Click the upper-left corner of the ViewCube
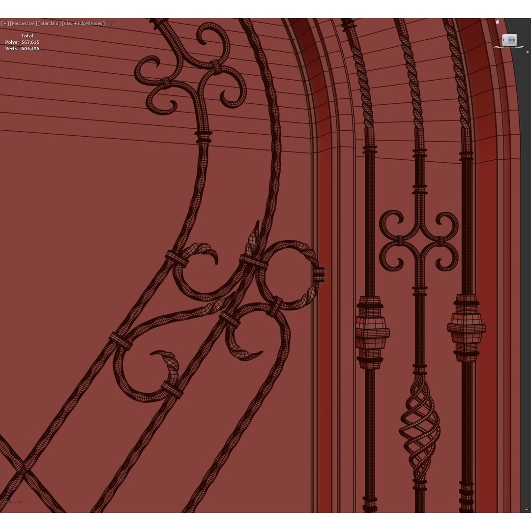The width and height of the screenshot is (531, 531). 503,34
